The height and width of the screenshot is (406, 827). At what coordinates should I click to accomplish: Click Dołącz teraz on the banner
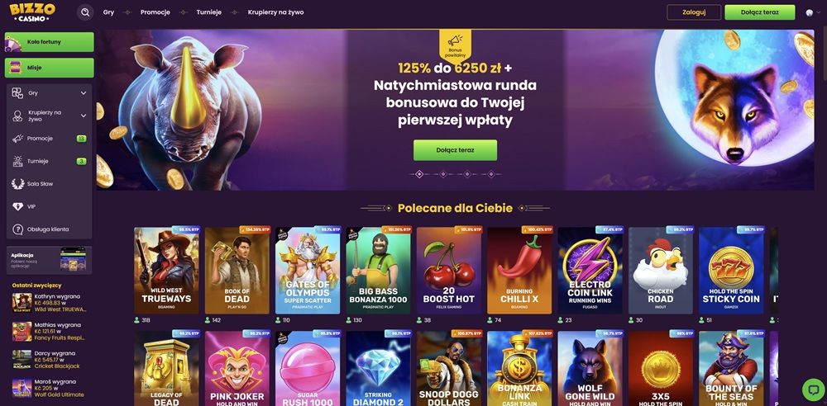click(455, 150)
